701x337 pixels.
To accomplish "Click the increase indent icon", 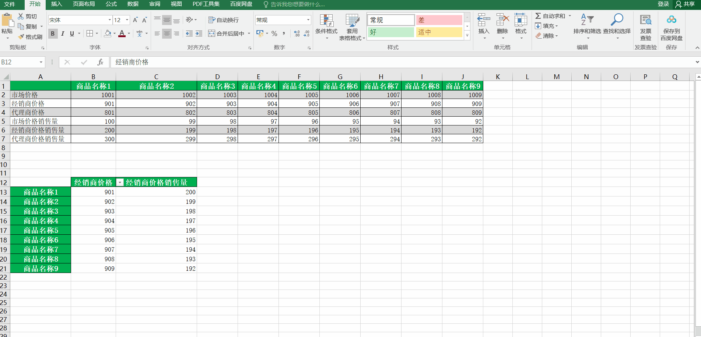I will click(199, 33).
